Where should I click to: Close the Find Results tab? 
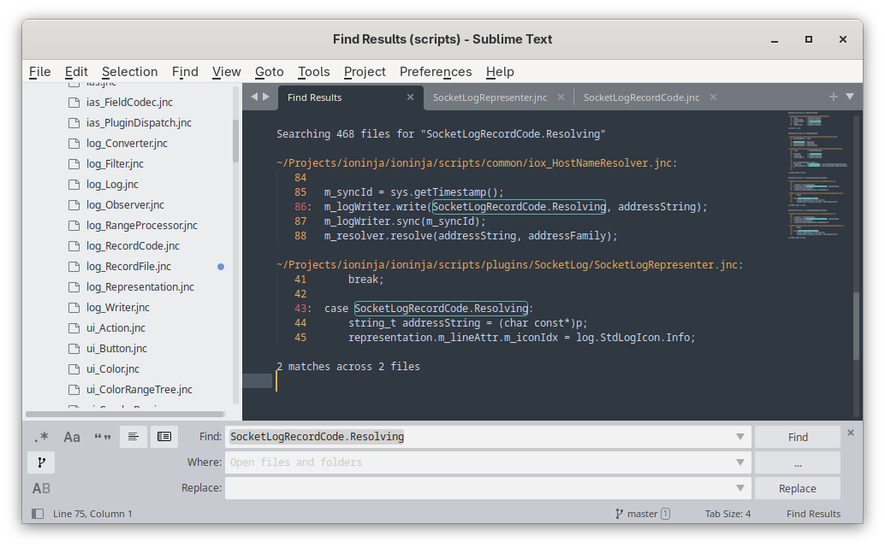(x=411, y=97)
